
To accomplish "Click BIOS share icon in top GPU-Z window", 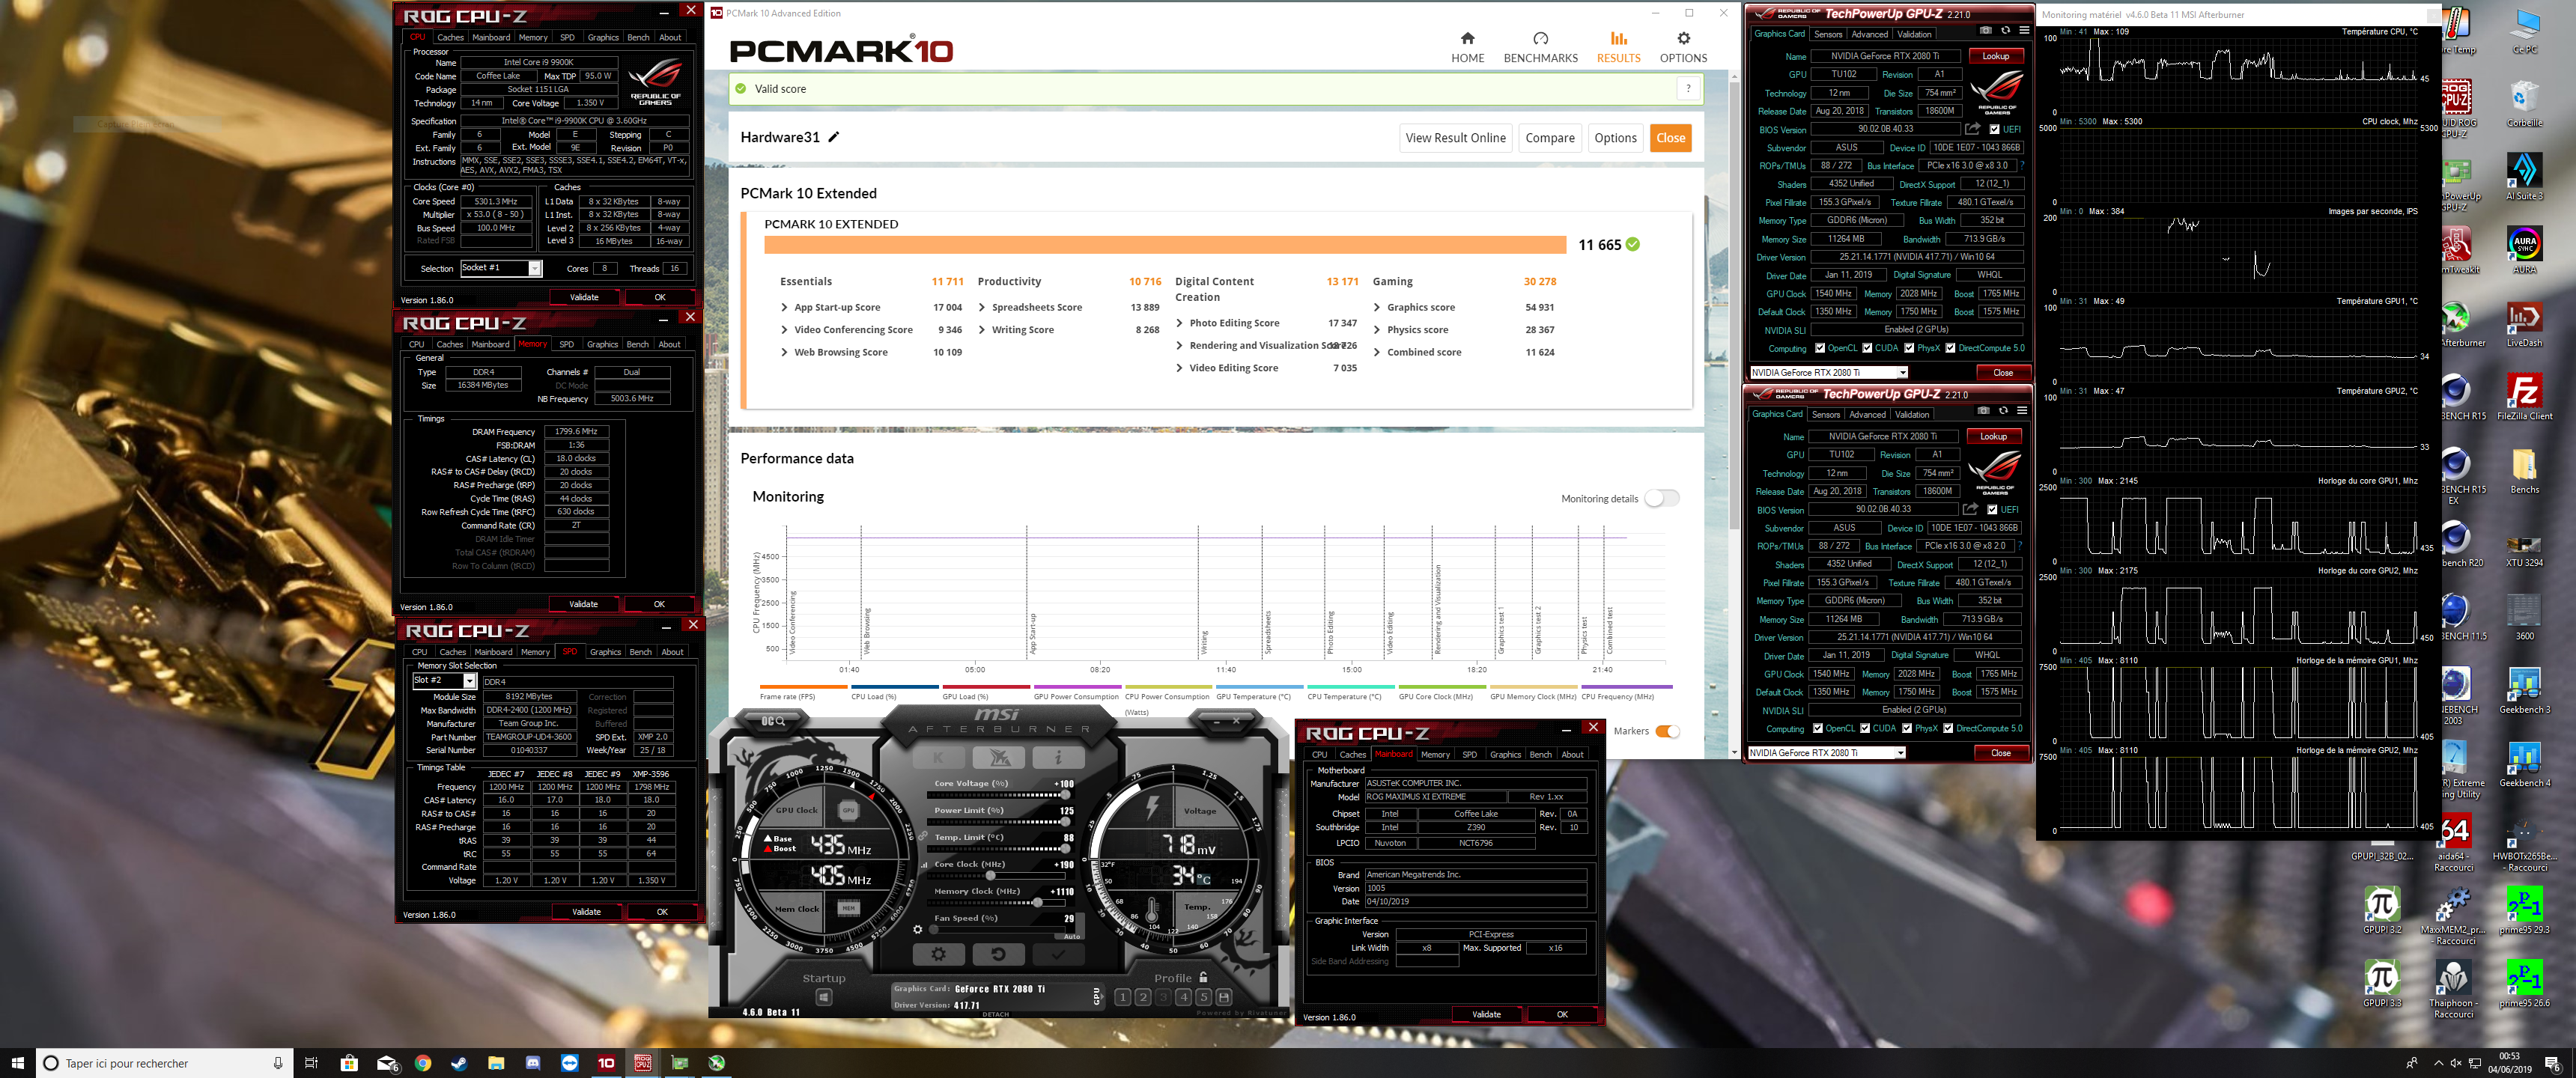I will pyautogui.click(x=1972, y=129).
